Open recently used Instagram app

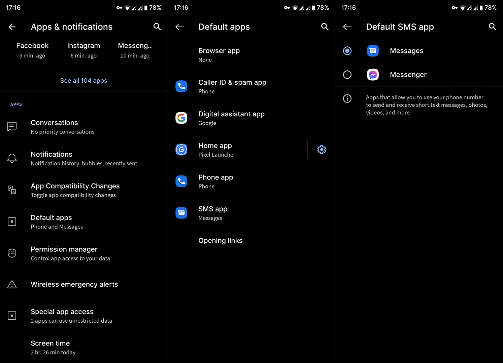pyautogui.click(x=83, y=50)
